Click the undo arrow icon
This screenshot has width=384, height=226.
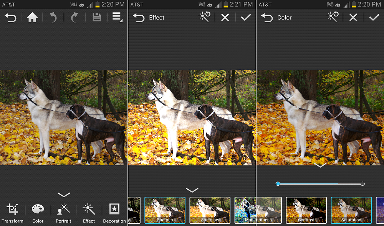[x=54, y=18]
